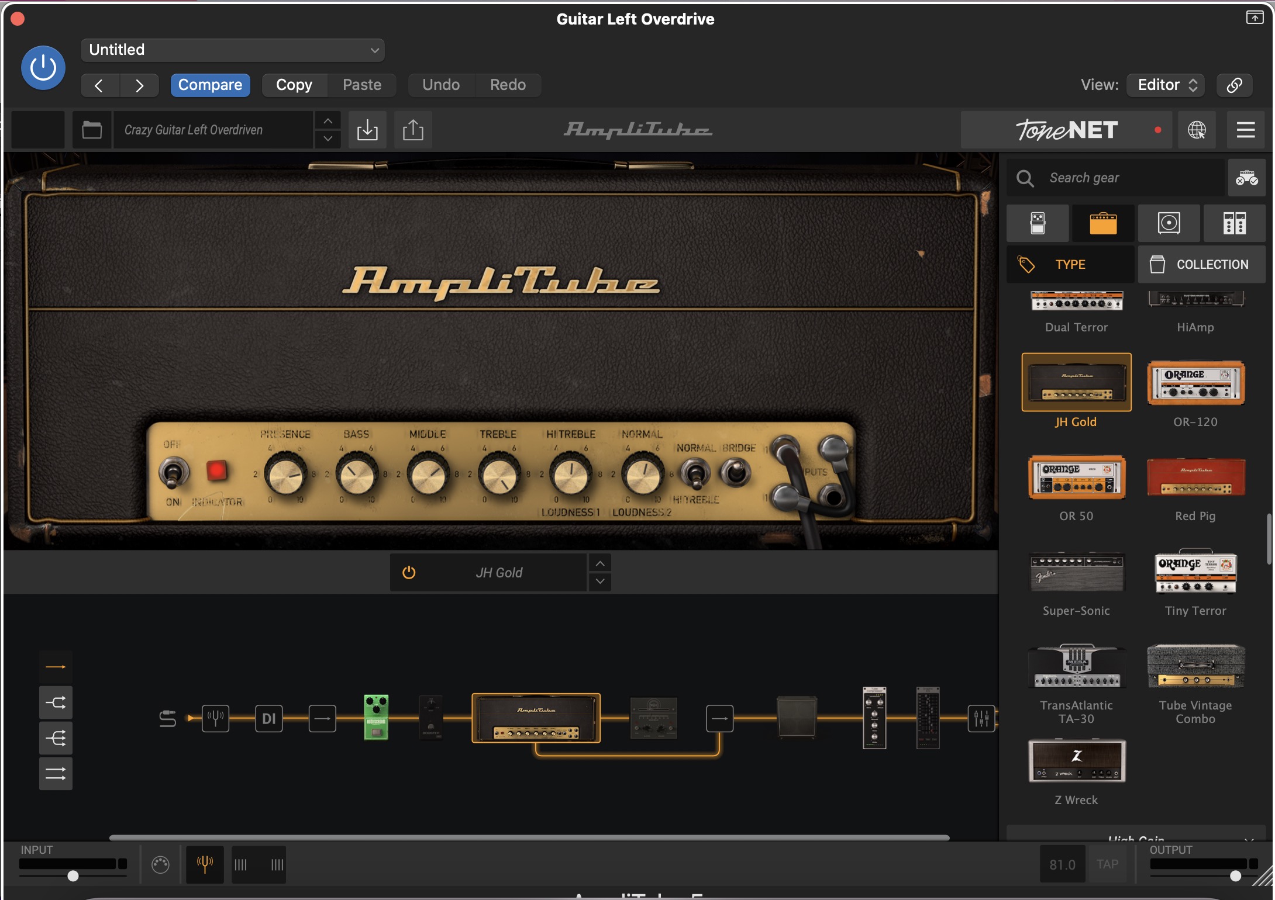Open the globe web icon
Viewport: 1275px width, 900px height.
(x=1197, y=130)
